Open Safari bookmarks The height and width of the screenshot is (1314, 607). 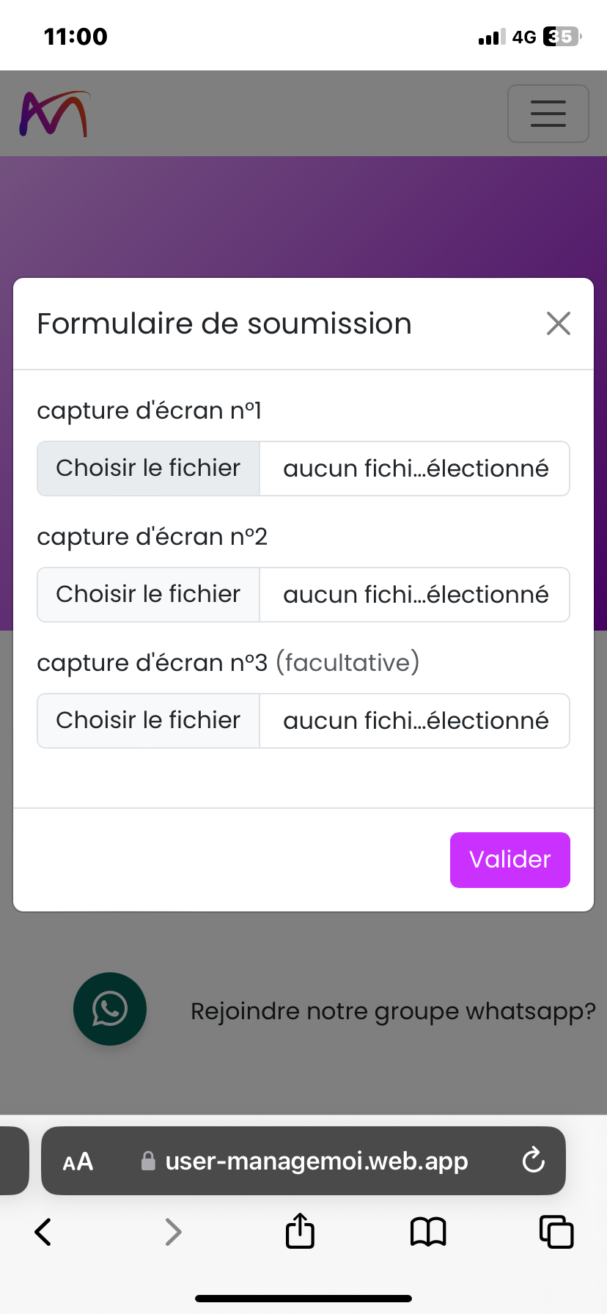tap(428, 1231)
